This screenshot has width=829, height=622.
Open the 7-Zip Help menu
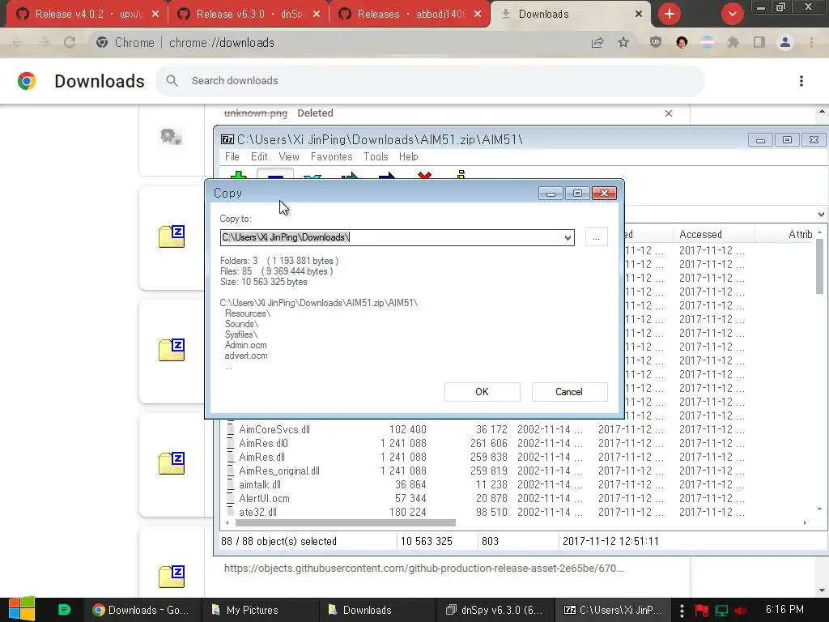point(408,156)
